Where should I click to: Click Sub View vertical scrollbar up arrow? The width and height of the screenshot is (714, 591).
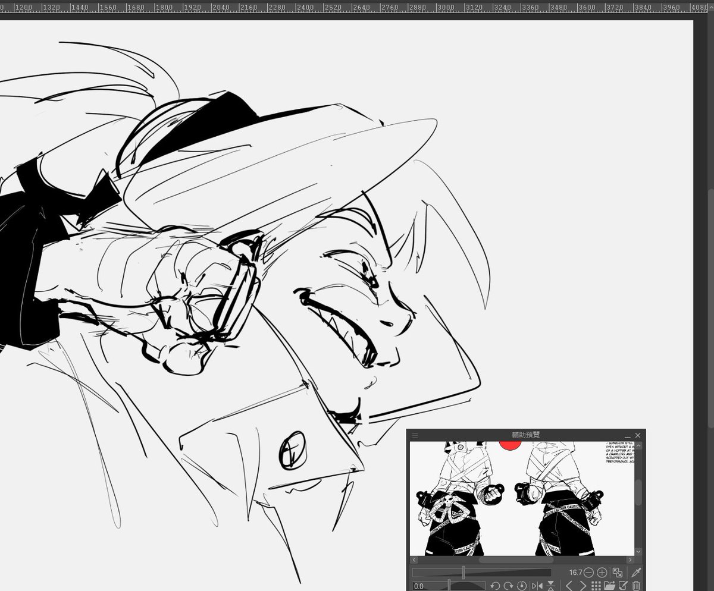pos(638,445)
